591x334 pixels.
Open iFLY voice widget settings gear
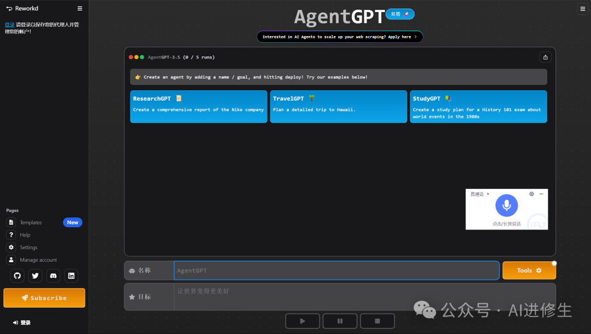point(531,194)
